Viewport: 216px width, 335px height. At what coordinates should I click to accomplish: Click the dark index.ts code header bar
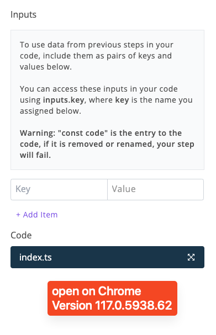(107, 257)
